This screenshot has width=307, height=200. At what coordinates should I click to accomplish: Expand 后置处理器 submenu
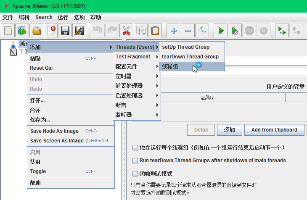click(137, 95)
